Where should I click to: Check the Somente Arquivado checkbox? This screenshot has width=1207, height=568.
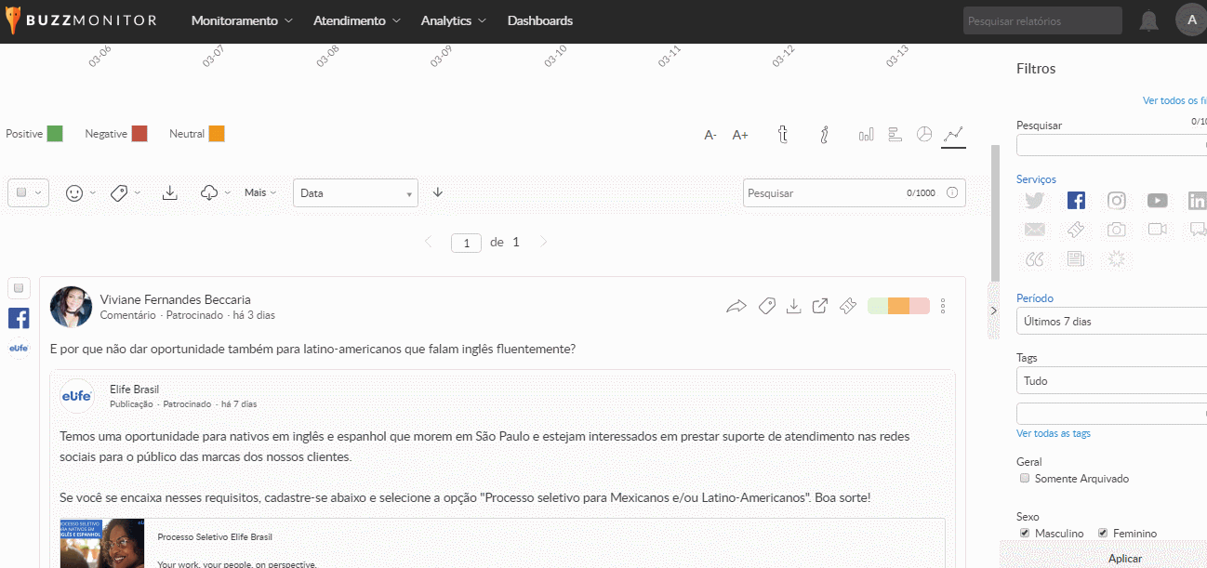click(x=1025, y=479)
